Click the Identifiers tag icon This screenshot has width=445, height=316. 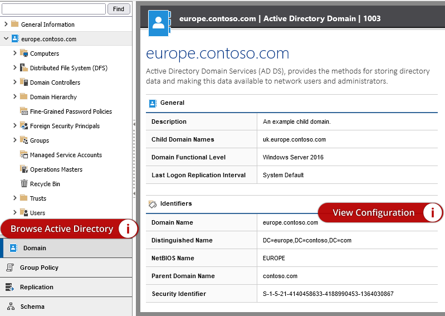tap(153, 204)
